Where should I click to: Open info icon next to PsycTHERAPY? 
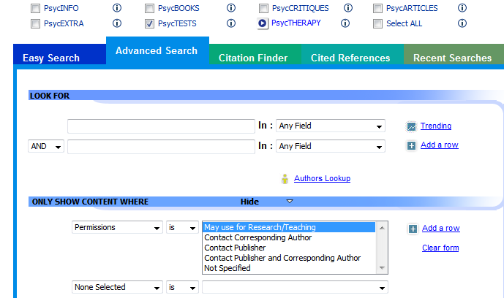(x=345, y=23)
